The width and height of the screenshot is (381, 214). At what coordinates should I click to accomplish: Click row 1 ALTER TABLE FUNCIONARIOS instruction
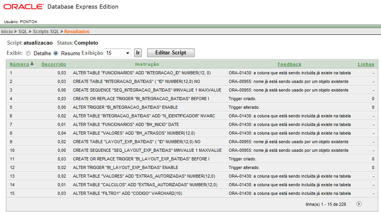coord(142,73)
